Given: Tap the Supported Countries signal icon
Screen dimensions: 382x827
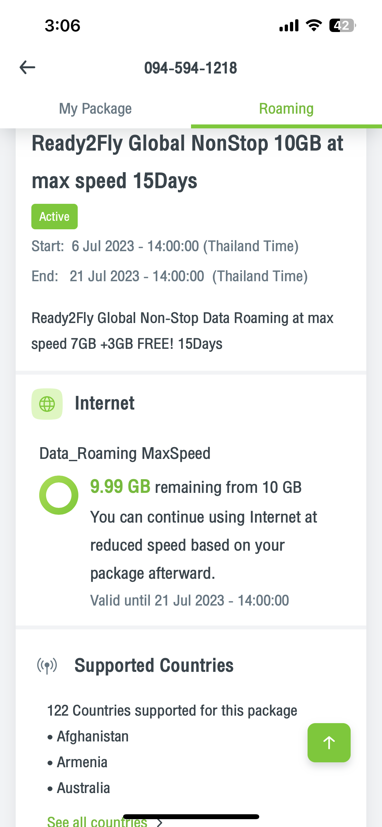Looking at the screenshot, I should coord(47,665).
